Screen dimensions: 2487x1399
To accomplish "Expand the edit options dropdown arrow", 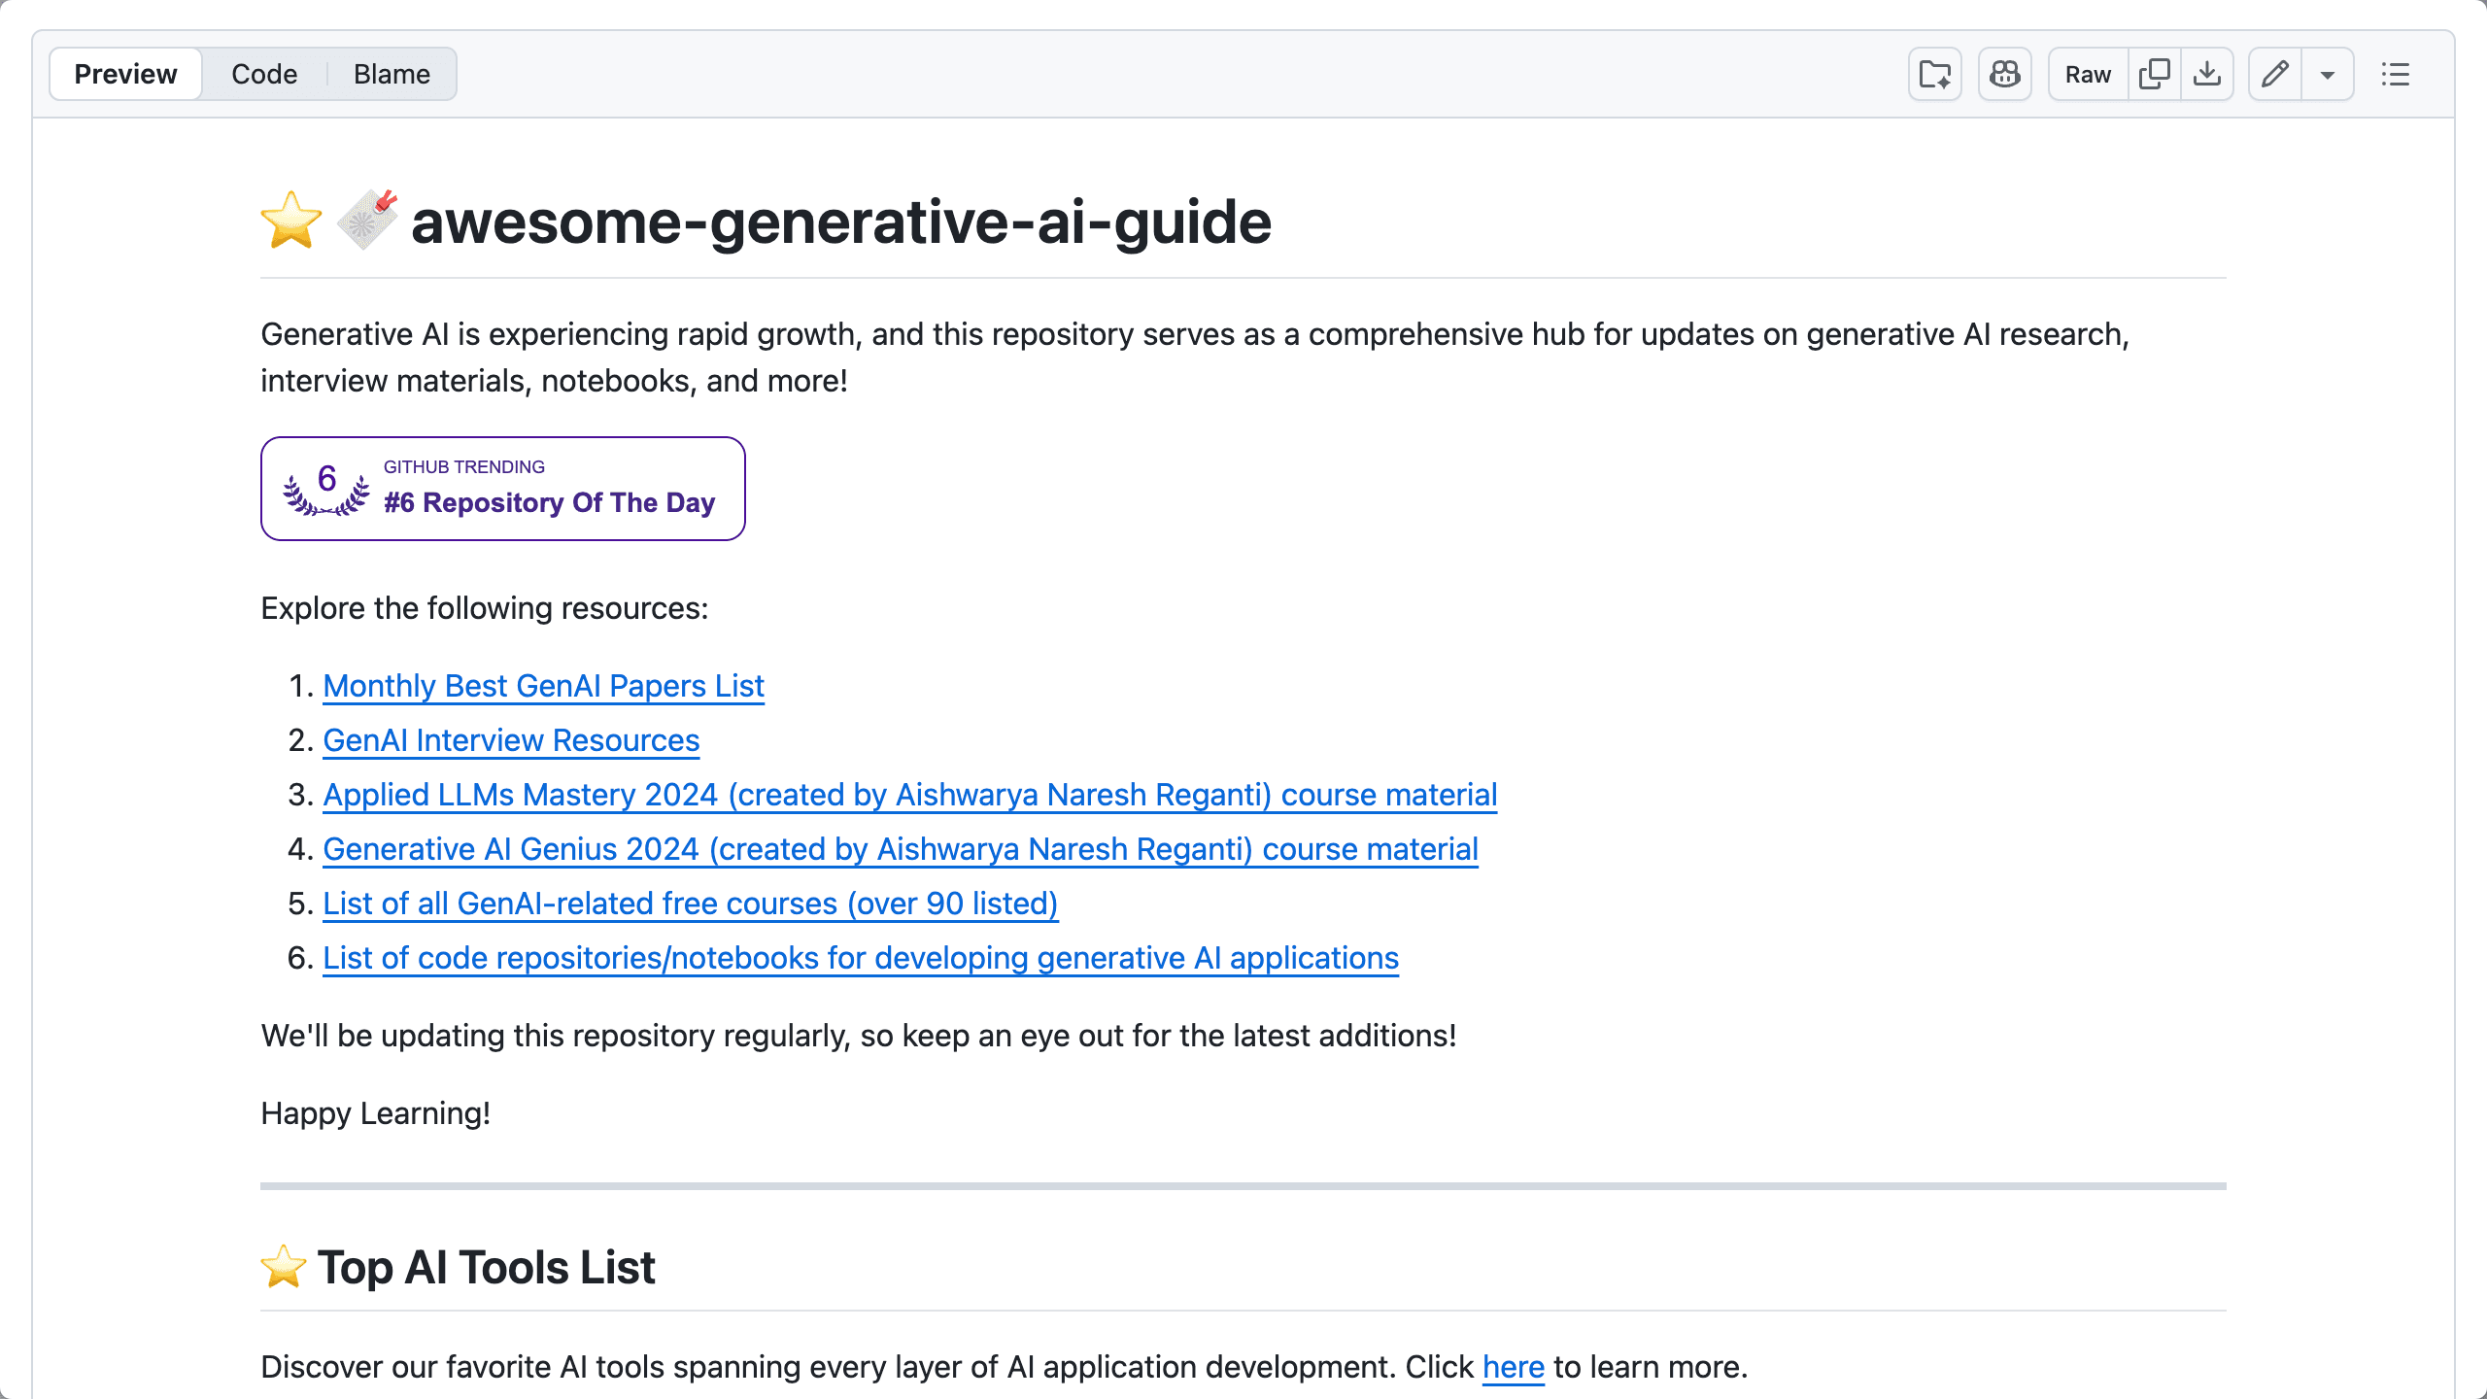I will [2328, 73].
